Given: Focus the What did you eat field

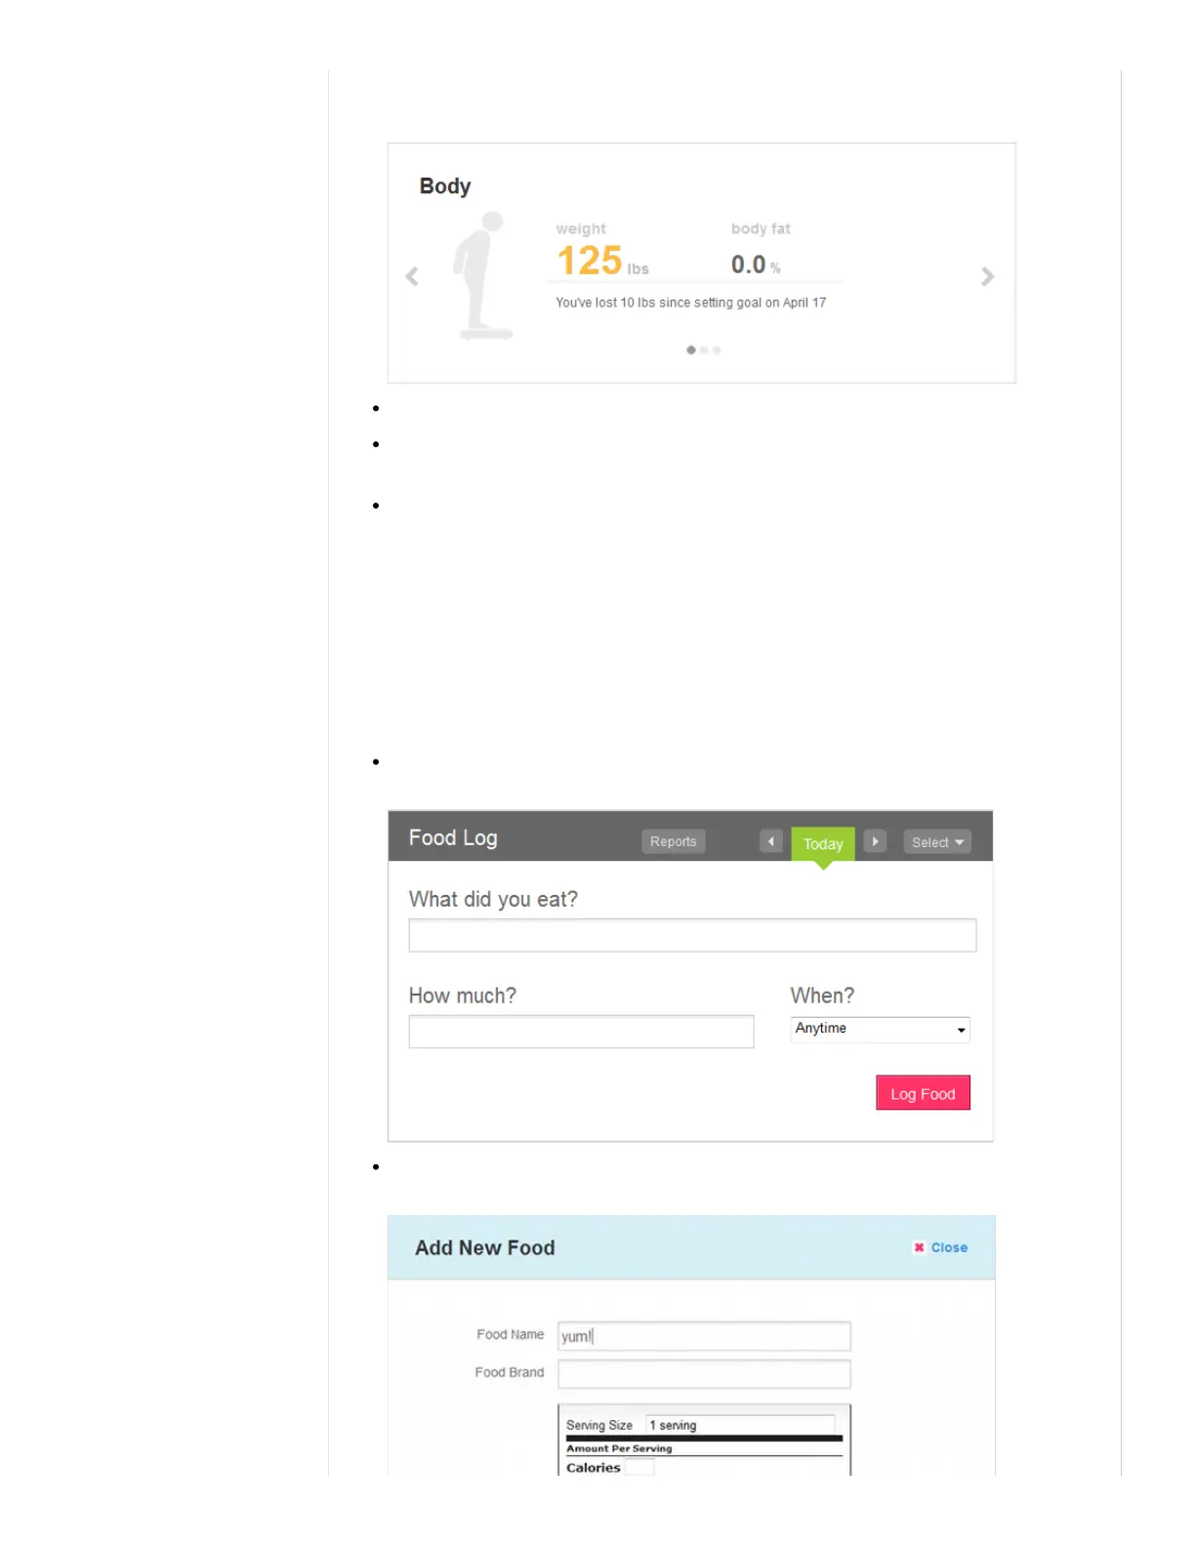Looking at the screenshot, I should click(x=692, y=935).
